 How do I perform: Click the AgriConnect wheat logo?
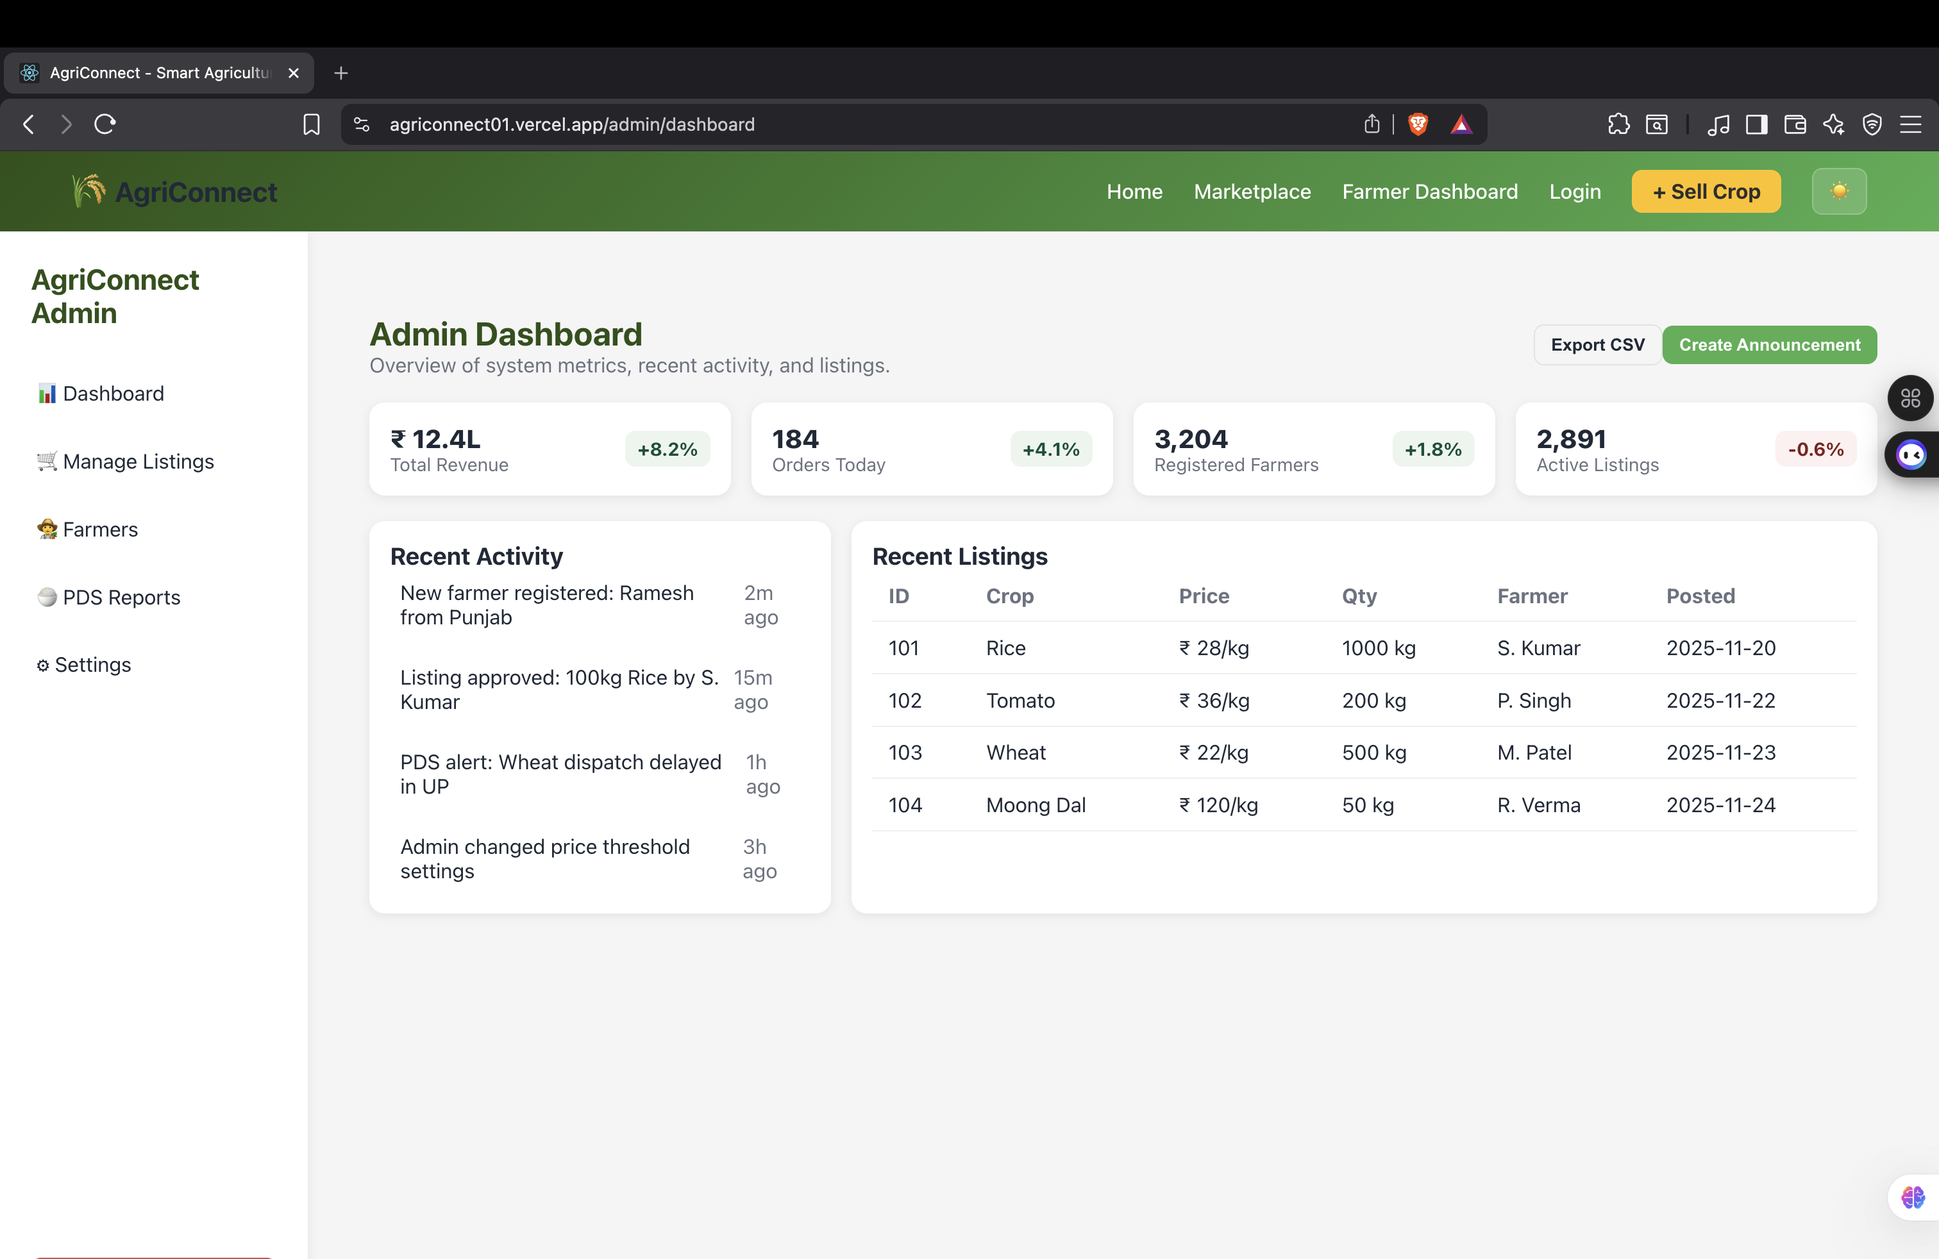click(x=88, y=190)
